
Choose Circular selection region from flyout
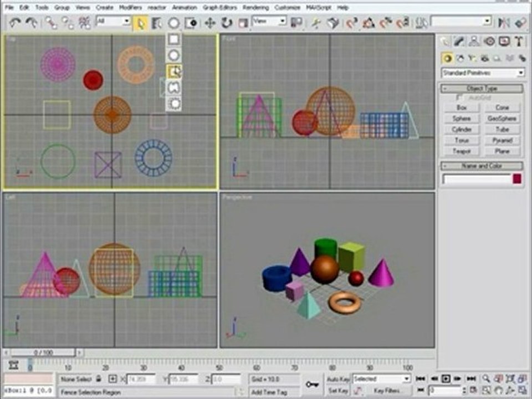tap(173, 55)
